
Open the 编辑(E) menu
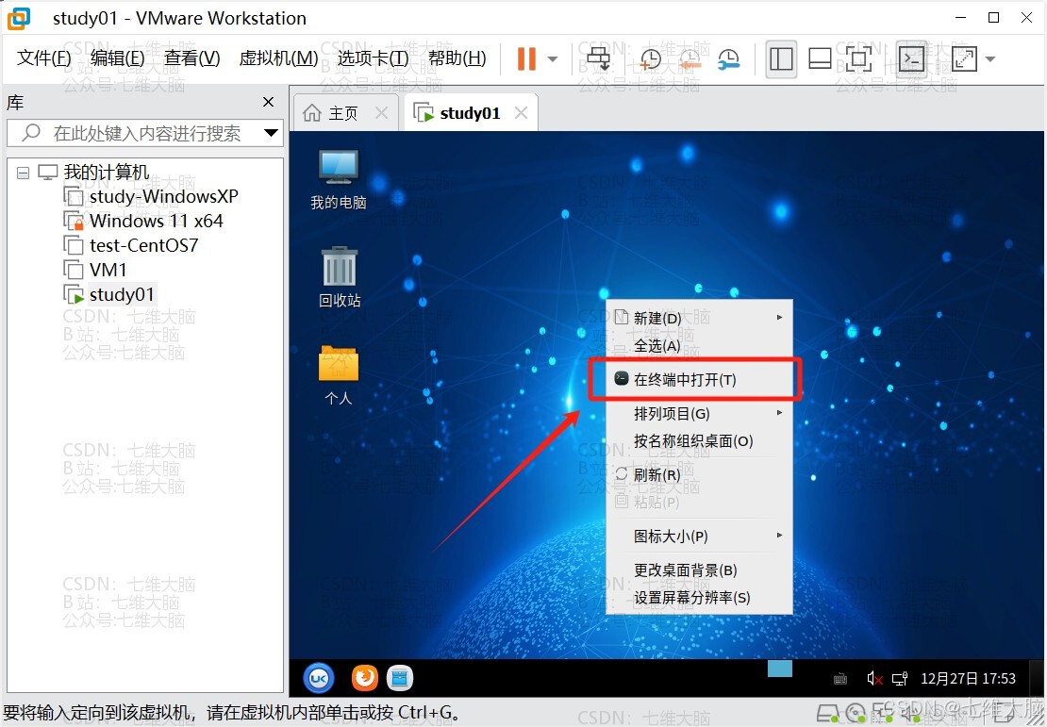[118, 58]
